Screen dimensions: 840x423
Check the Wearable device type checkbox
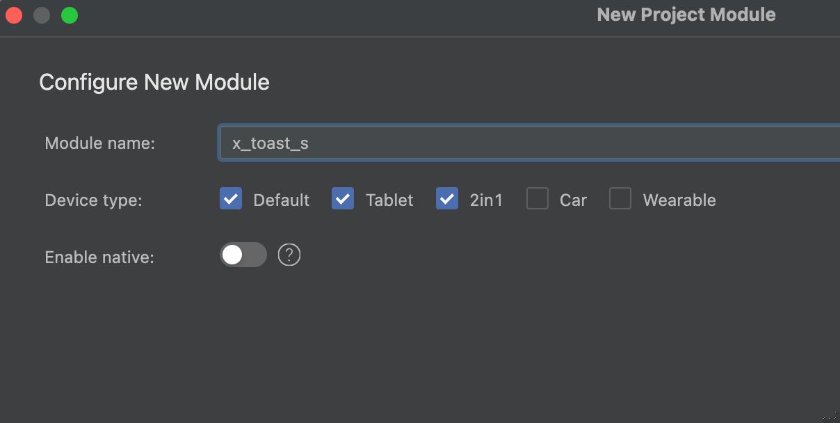620,199
